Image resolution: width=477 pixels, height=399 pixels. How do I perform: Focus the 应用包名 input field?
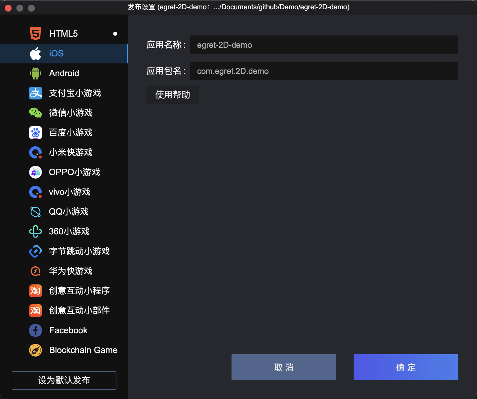point(324,71)
